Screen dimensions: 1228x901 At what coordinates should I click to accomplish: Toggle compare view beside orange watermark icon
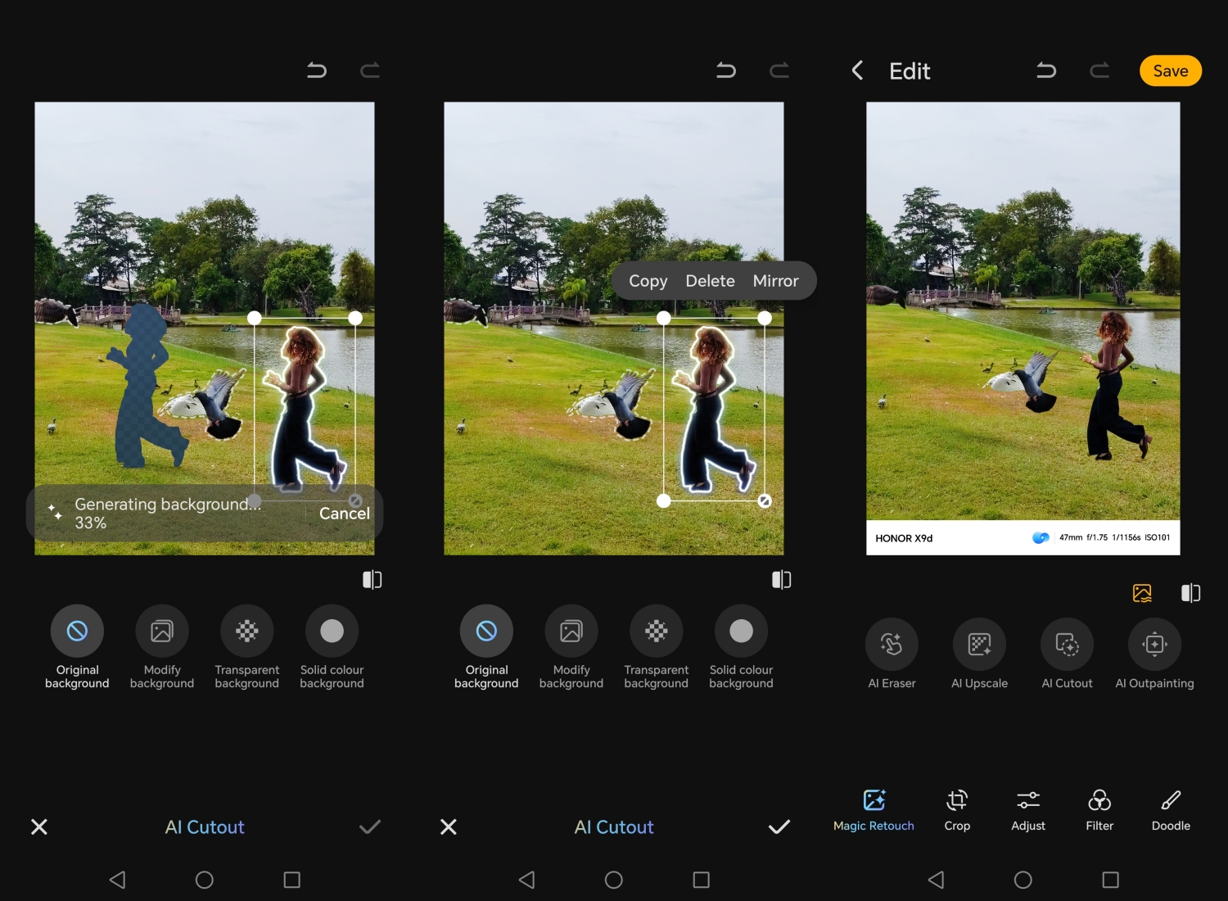point(1190,593)
